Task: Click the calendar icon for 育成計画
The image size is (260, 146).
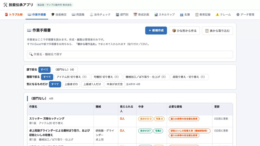Action: (135, 14)
